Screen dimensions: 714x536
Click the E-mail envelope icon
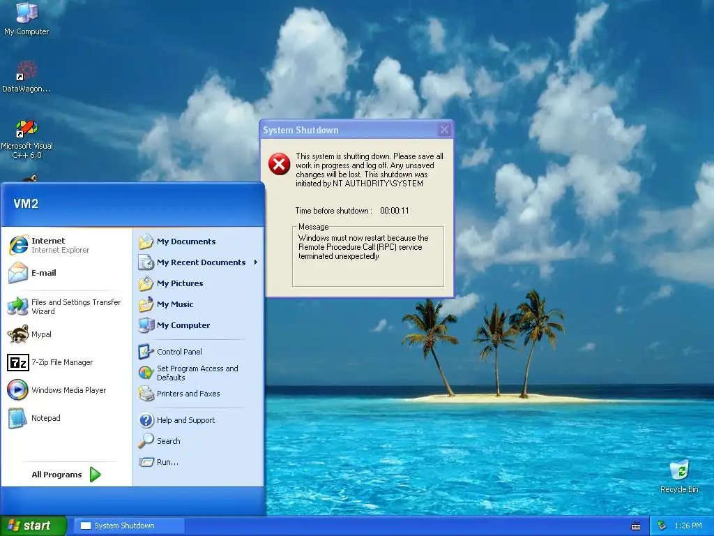(18, 273)
